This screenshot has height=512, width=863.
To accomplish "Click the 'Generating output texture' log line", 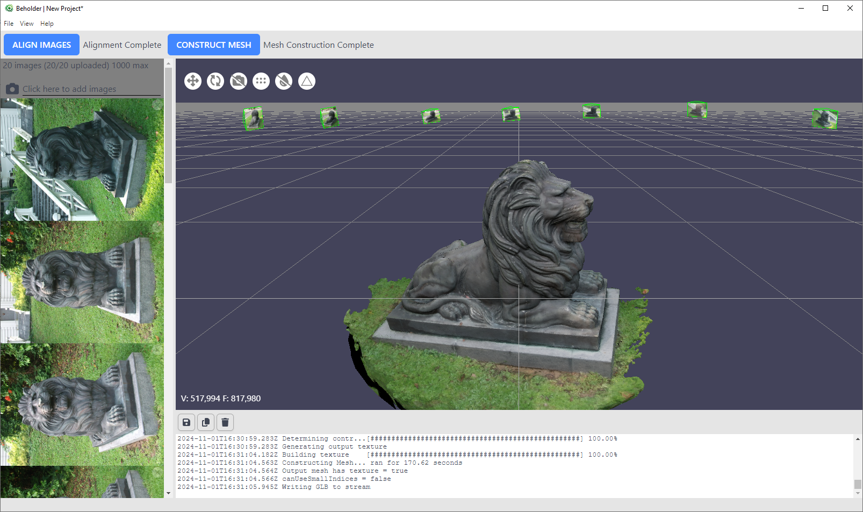I will (334, 446).
